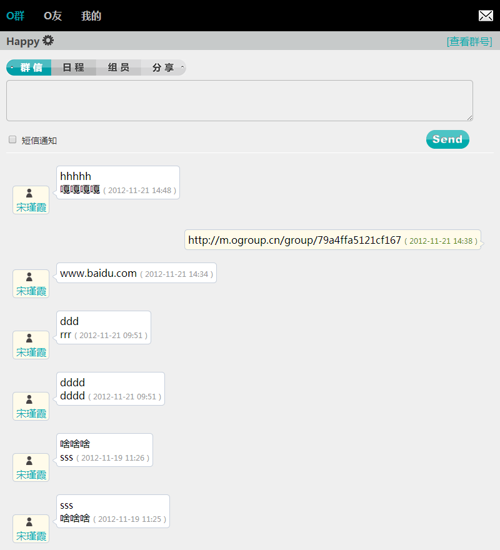Screen dimensions: 500x550
Task: Click avatar icon beside ddd rrr message
Action: click(x=29, y=338)
